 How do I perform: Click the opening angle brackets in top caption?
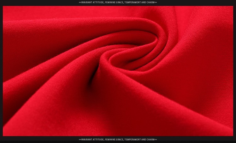[80, 3]
